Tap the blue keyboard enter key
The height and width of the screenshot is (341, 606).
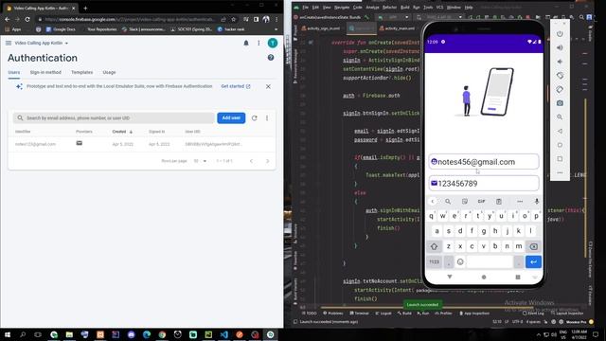(x=533, y=261)
